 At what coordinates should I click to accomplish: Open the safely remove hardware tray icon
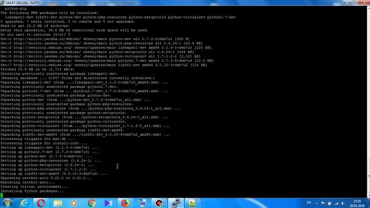click(330, 203)
